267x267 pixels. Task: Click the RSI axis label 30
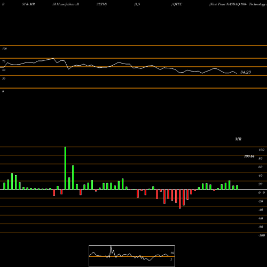(4, 78)
